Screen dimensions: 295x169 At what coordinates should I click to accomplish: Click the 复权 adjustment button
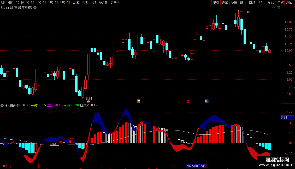coord(216,2)
